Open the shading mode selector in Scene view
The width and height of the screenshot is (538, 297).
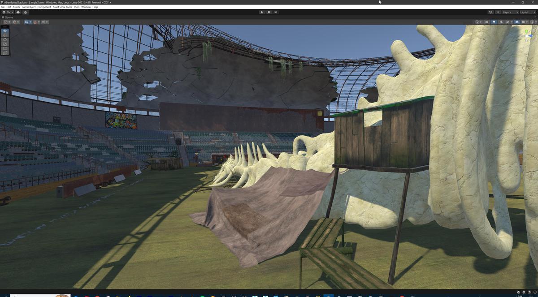[x=478, y=22]
